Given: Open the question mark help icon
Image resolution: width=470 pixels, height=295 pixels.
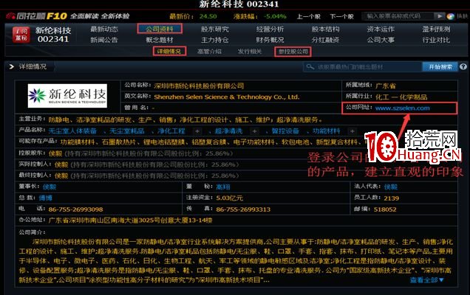Looking at the screenshot, I should [x=463, y=66].
